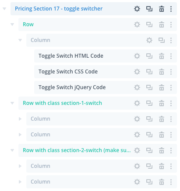Image resolution: width=180 pixels, height=191 pixels.
Task: Select the Toggle Switch jQuery Code layer
Action: 72,87
